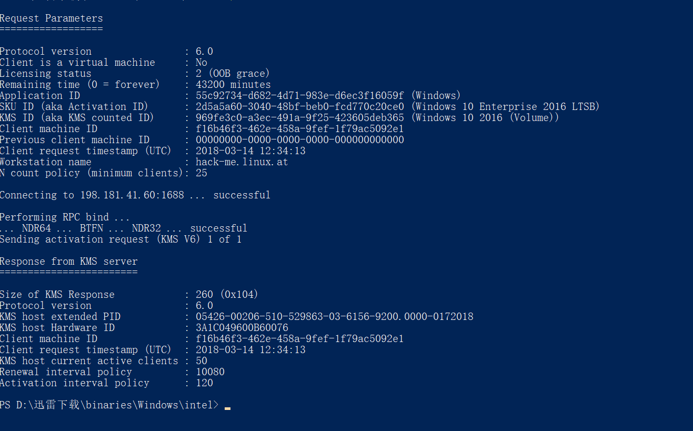693x431 pixels.
Task: Click the KMS host Hardware ID 3A1C049600B60076
Action: [x=242, y=328]
